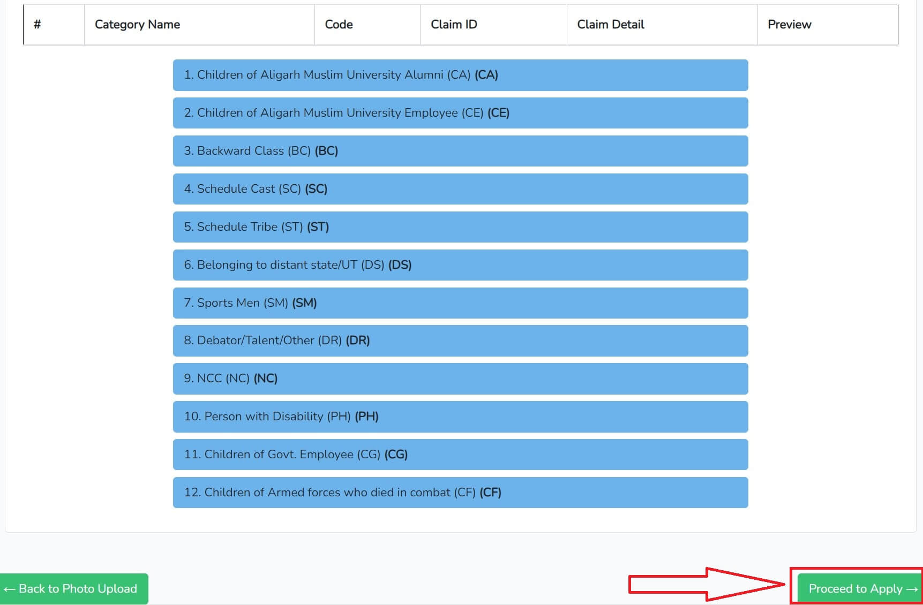Click Proceed to Apply button
Viewport: 923px width, 605px height.
click(x=860, y=589)
